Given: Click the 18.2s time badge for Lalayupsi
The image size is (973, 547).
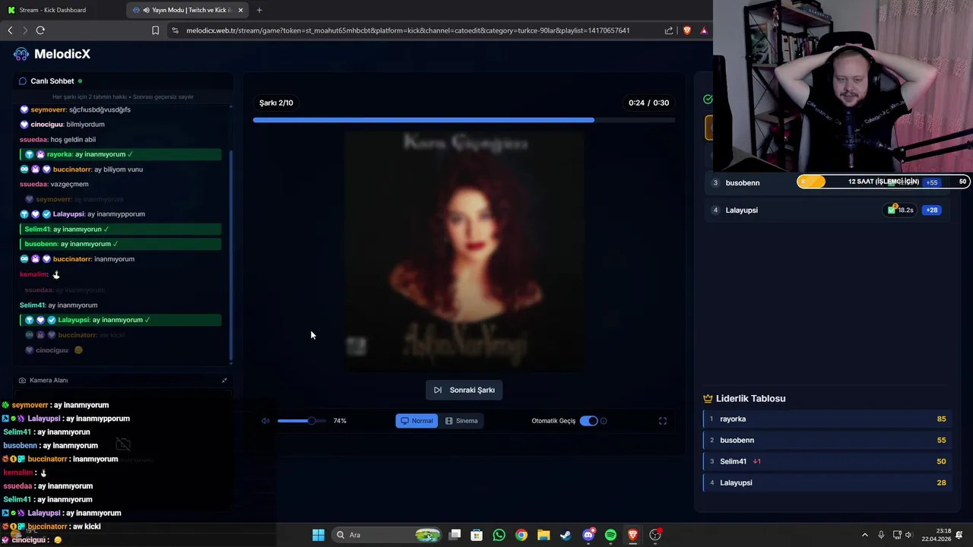Looking at the screenshot, I should pos(901,210).
